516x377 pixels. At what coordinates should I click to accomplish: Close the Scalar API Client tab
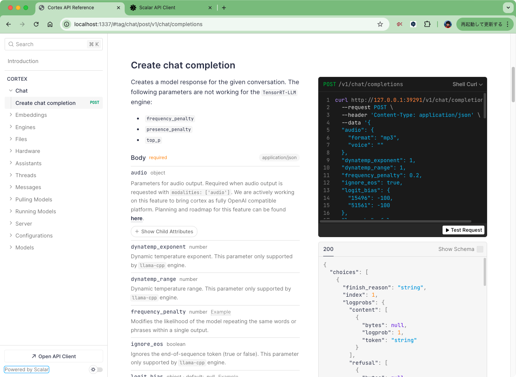click(210, 8)
